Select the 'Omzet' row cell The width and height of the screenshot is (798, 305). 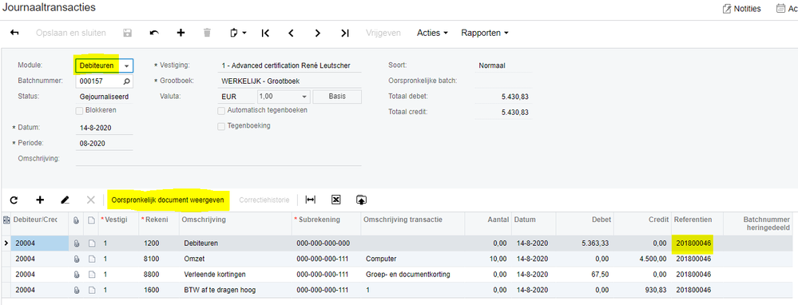tap(235, 259)
